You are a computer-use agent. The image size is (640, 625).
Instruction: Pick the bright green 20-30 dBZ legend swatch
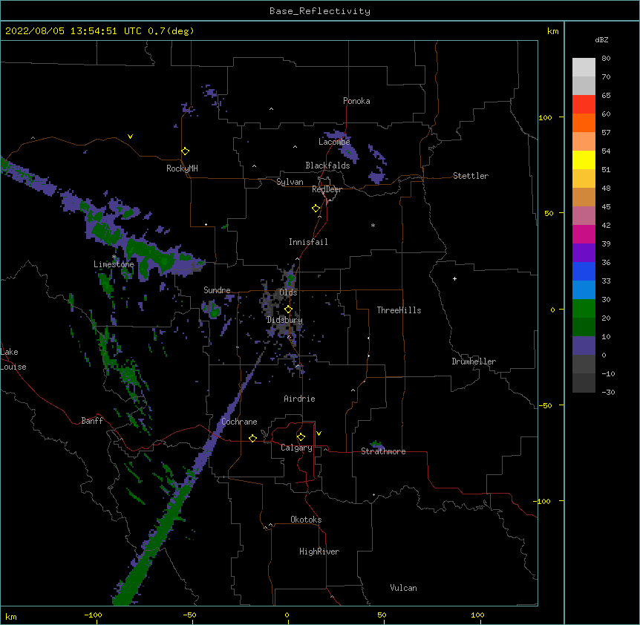(584, 309)
